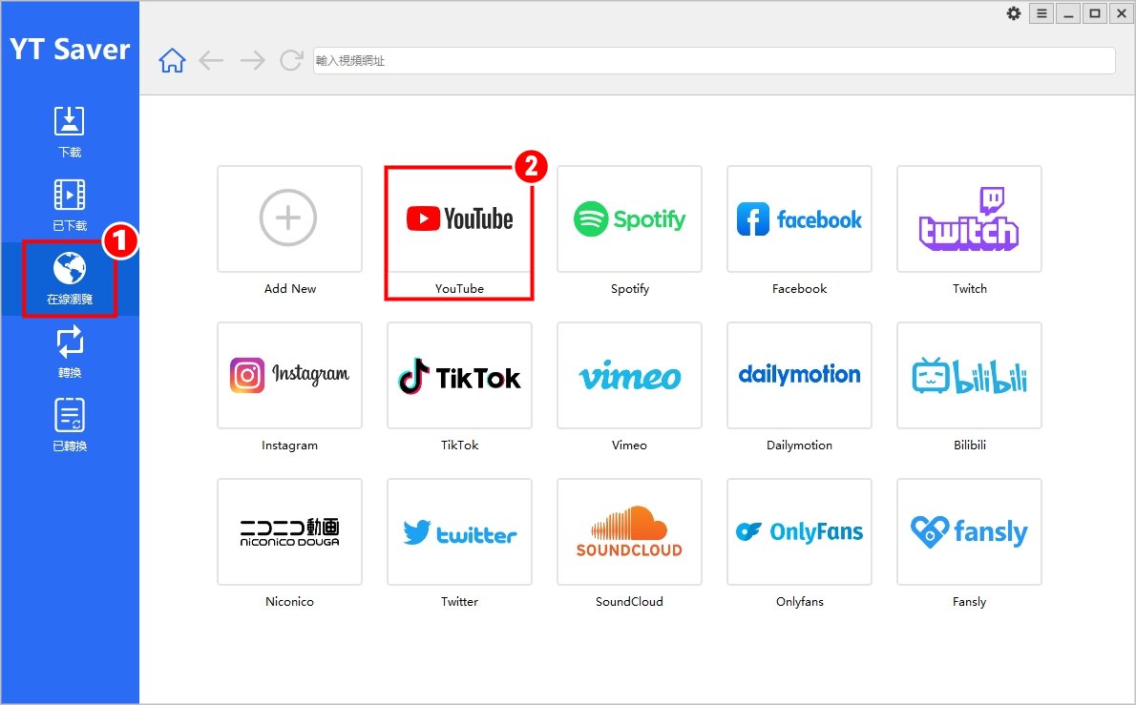The image size is (1136, 705).
Task: Open the OnlyFans site tile
Action: coord(799,531)
